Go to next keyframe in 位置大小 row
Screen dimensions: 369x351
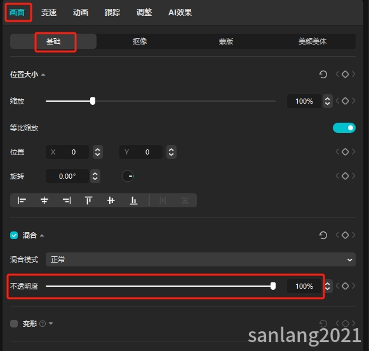pyautogui.click(x=354, y=74)
